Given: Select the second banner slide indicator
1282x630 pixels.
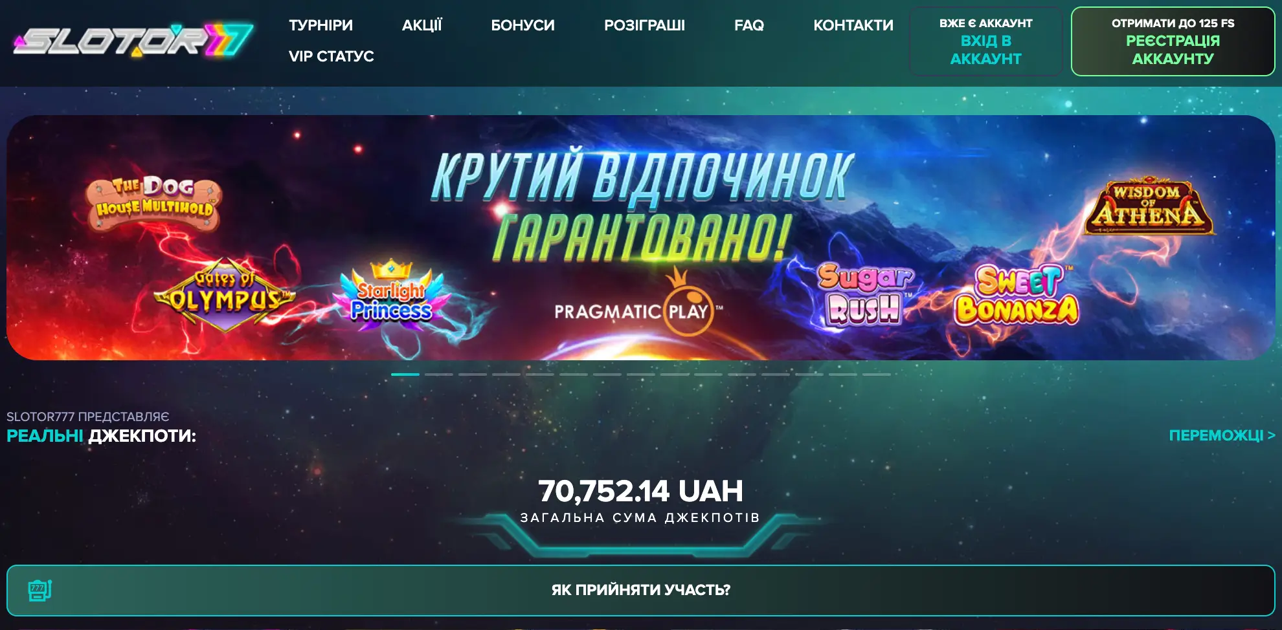Looking at the screenshot, I should (438, 375).
